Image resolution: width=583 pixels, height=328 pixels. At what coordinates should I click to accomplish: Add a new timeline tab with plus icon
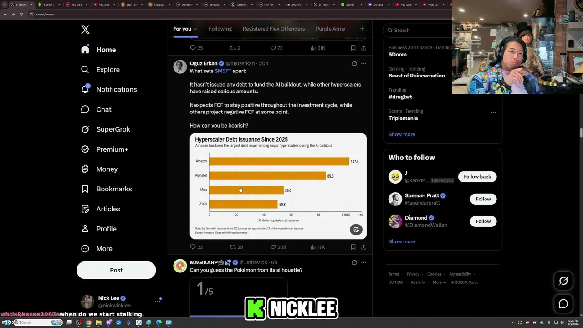pos(362,29)
